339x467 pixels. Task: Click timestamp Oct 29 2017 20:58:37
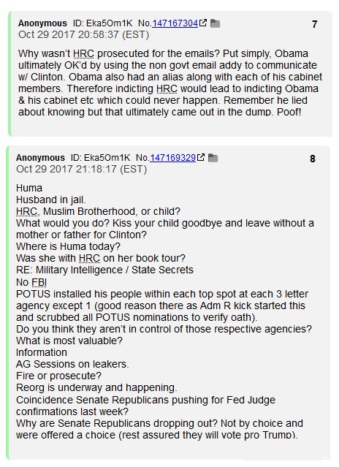(83, 34)
